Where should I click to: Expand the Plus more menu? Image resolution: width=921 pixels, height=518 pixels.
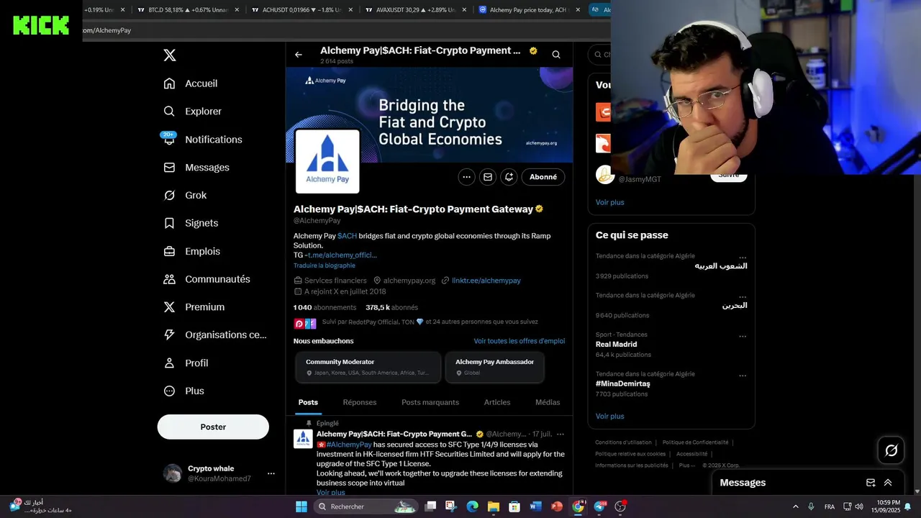183,391
